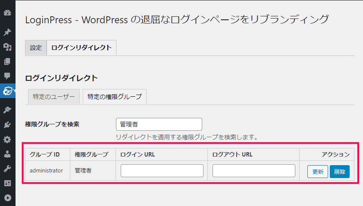The image size is (363, 206).
Task: Open the LoginPress icon in the sidebar
Action: (8, 91)
